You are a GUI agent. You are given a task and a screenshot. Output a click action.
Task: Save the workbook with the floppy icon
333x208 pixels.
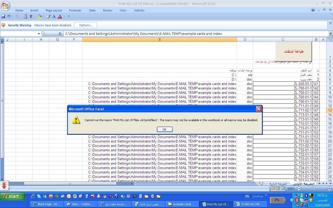(x=3, y=16)
